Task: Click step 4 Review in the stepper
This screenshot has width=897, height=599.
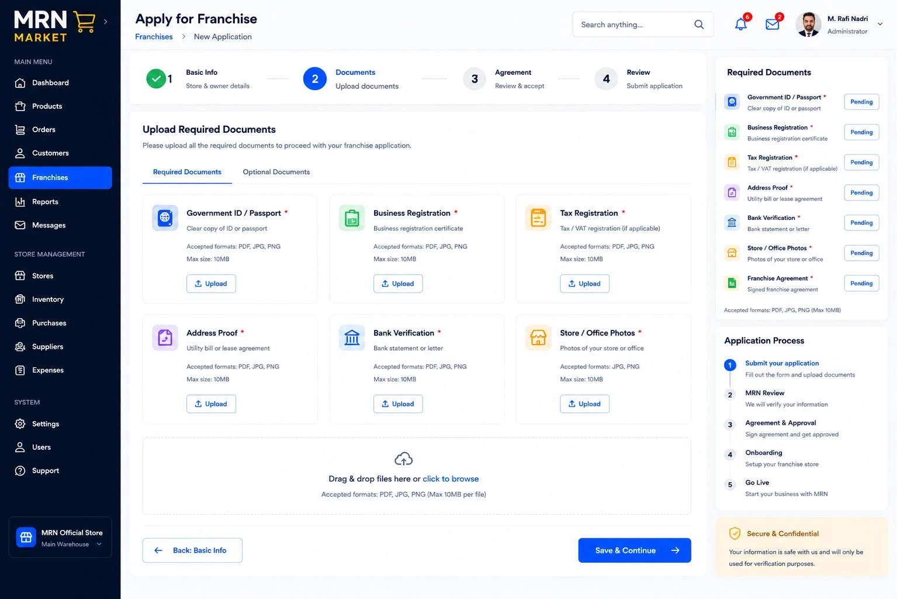Action: (x=639, y=78)
